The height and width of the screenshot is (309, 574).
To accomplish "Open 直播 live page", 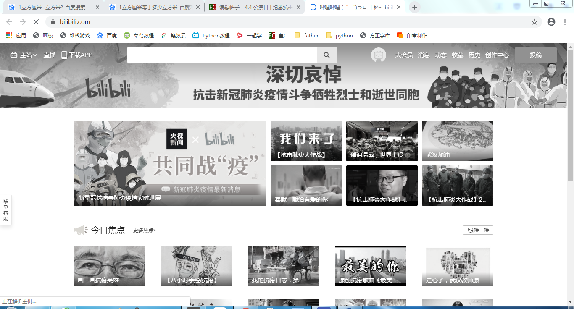I will coord(50,55).
